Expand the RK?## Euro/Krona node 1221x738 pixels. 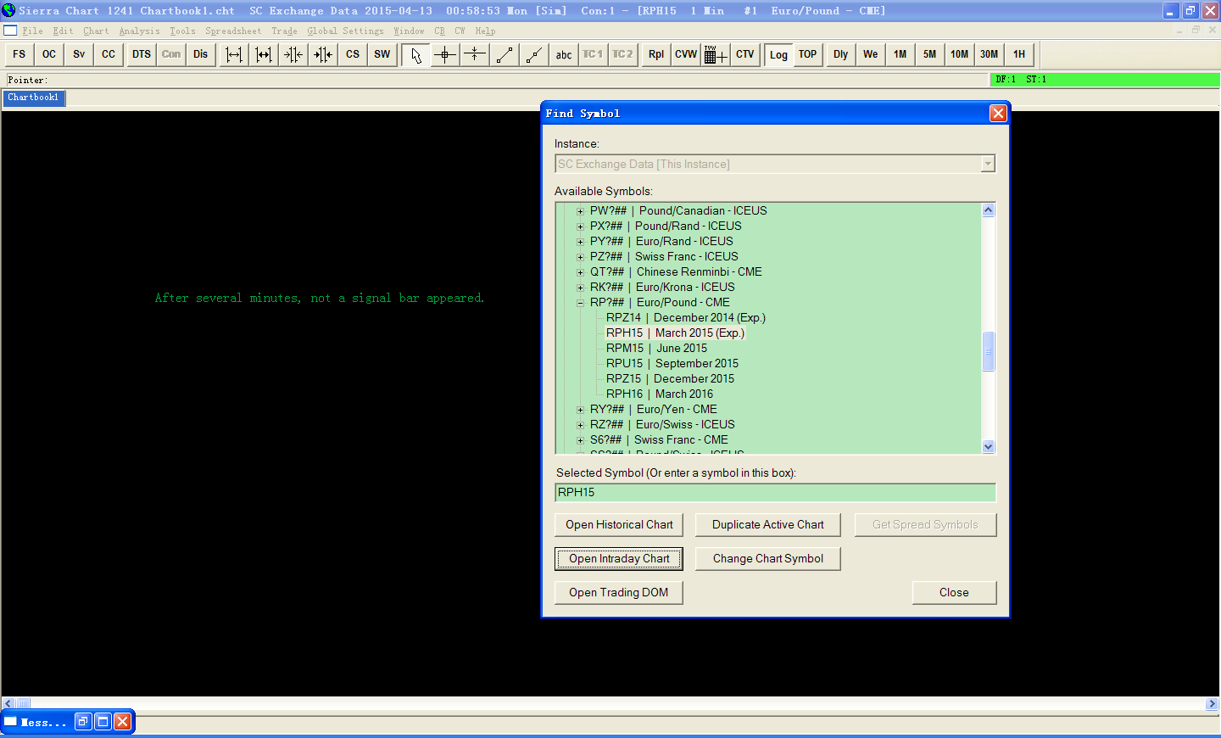tap(580, 288)
